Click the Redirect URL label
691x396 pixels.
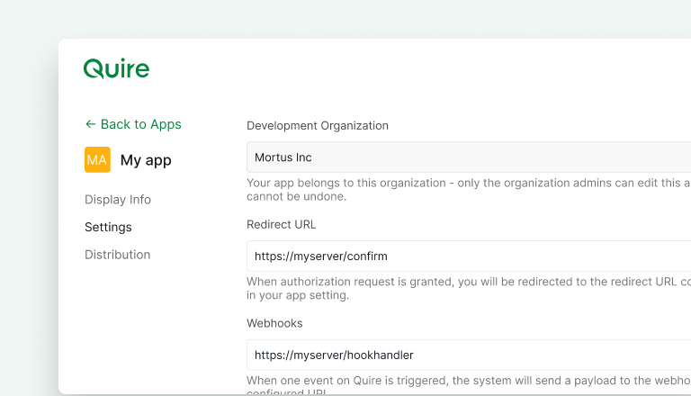point(282,224)
